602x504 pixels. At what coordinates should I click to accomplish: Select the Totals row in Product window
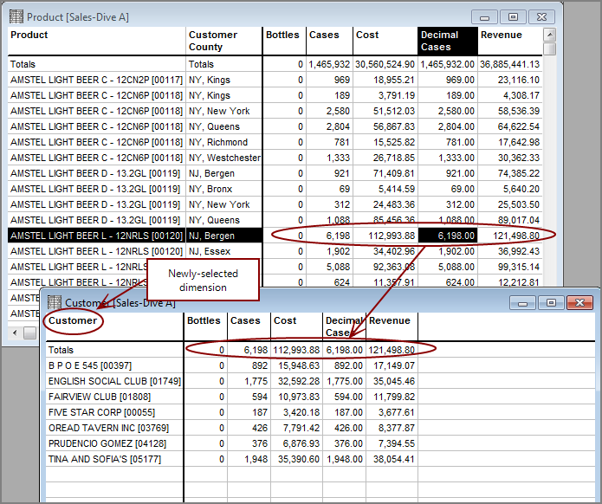point(275,64)
